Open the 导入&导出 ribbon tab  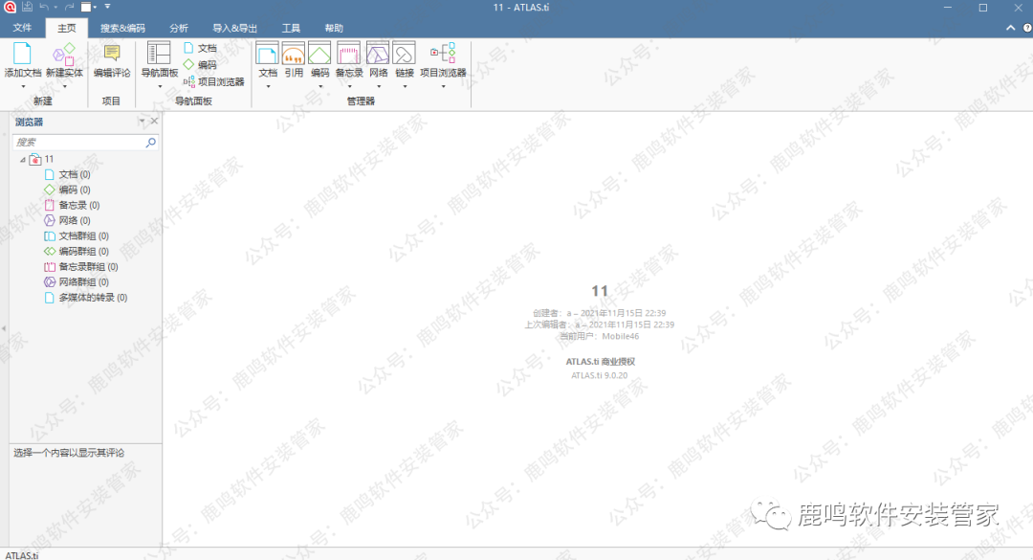[234, 28]
